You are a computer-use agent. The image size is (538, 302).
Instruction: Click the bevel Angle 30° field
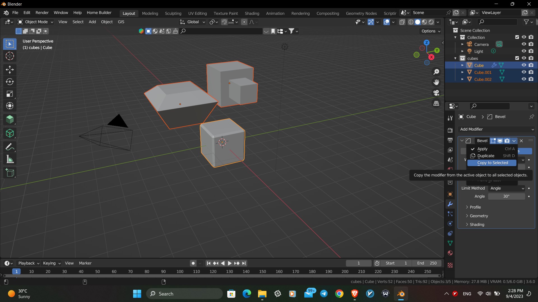pyautogui.click(x=506, y=196)
